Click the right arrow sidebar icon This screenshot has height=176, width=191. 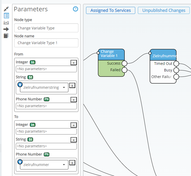tap(6, 29)
